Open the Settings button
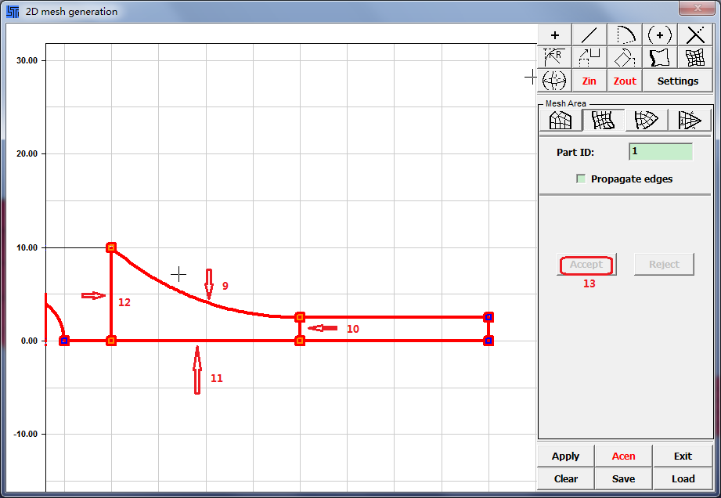This screenshot has width=721, height=498. click(678, 81)
